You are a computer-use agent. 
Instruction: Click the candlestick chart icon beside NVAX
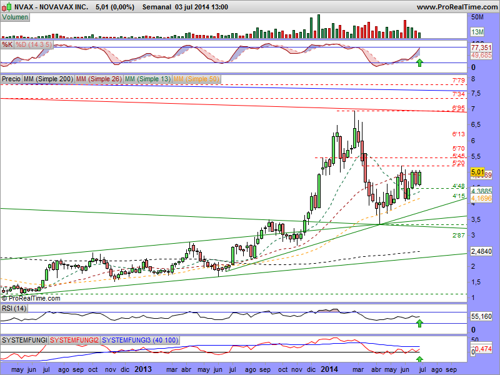pyautogui.click(x=8, y=6)
